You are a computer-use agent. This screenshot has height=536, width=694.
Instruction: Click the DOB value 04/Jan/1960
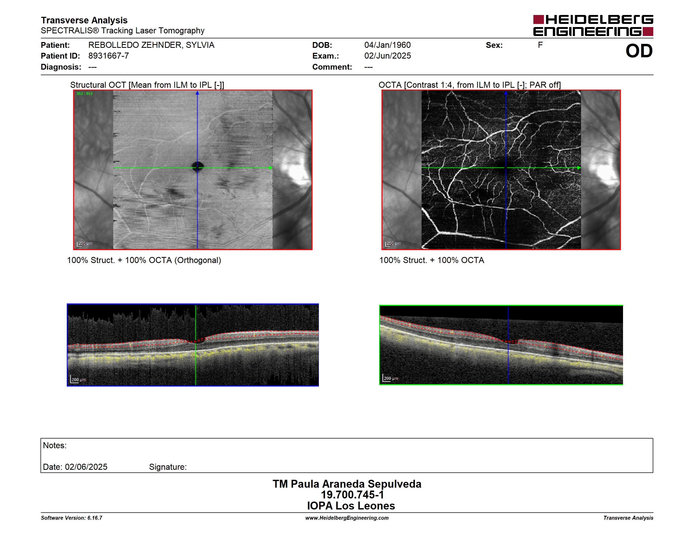(387, 45)
